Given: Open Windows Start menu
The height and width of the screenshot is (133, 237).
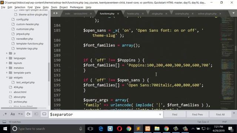Looking at the screenshot, I should tap(5, 129).
